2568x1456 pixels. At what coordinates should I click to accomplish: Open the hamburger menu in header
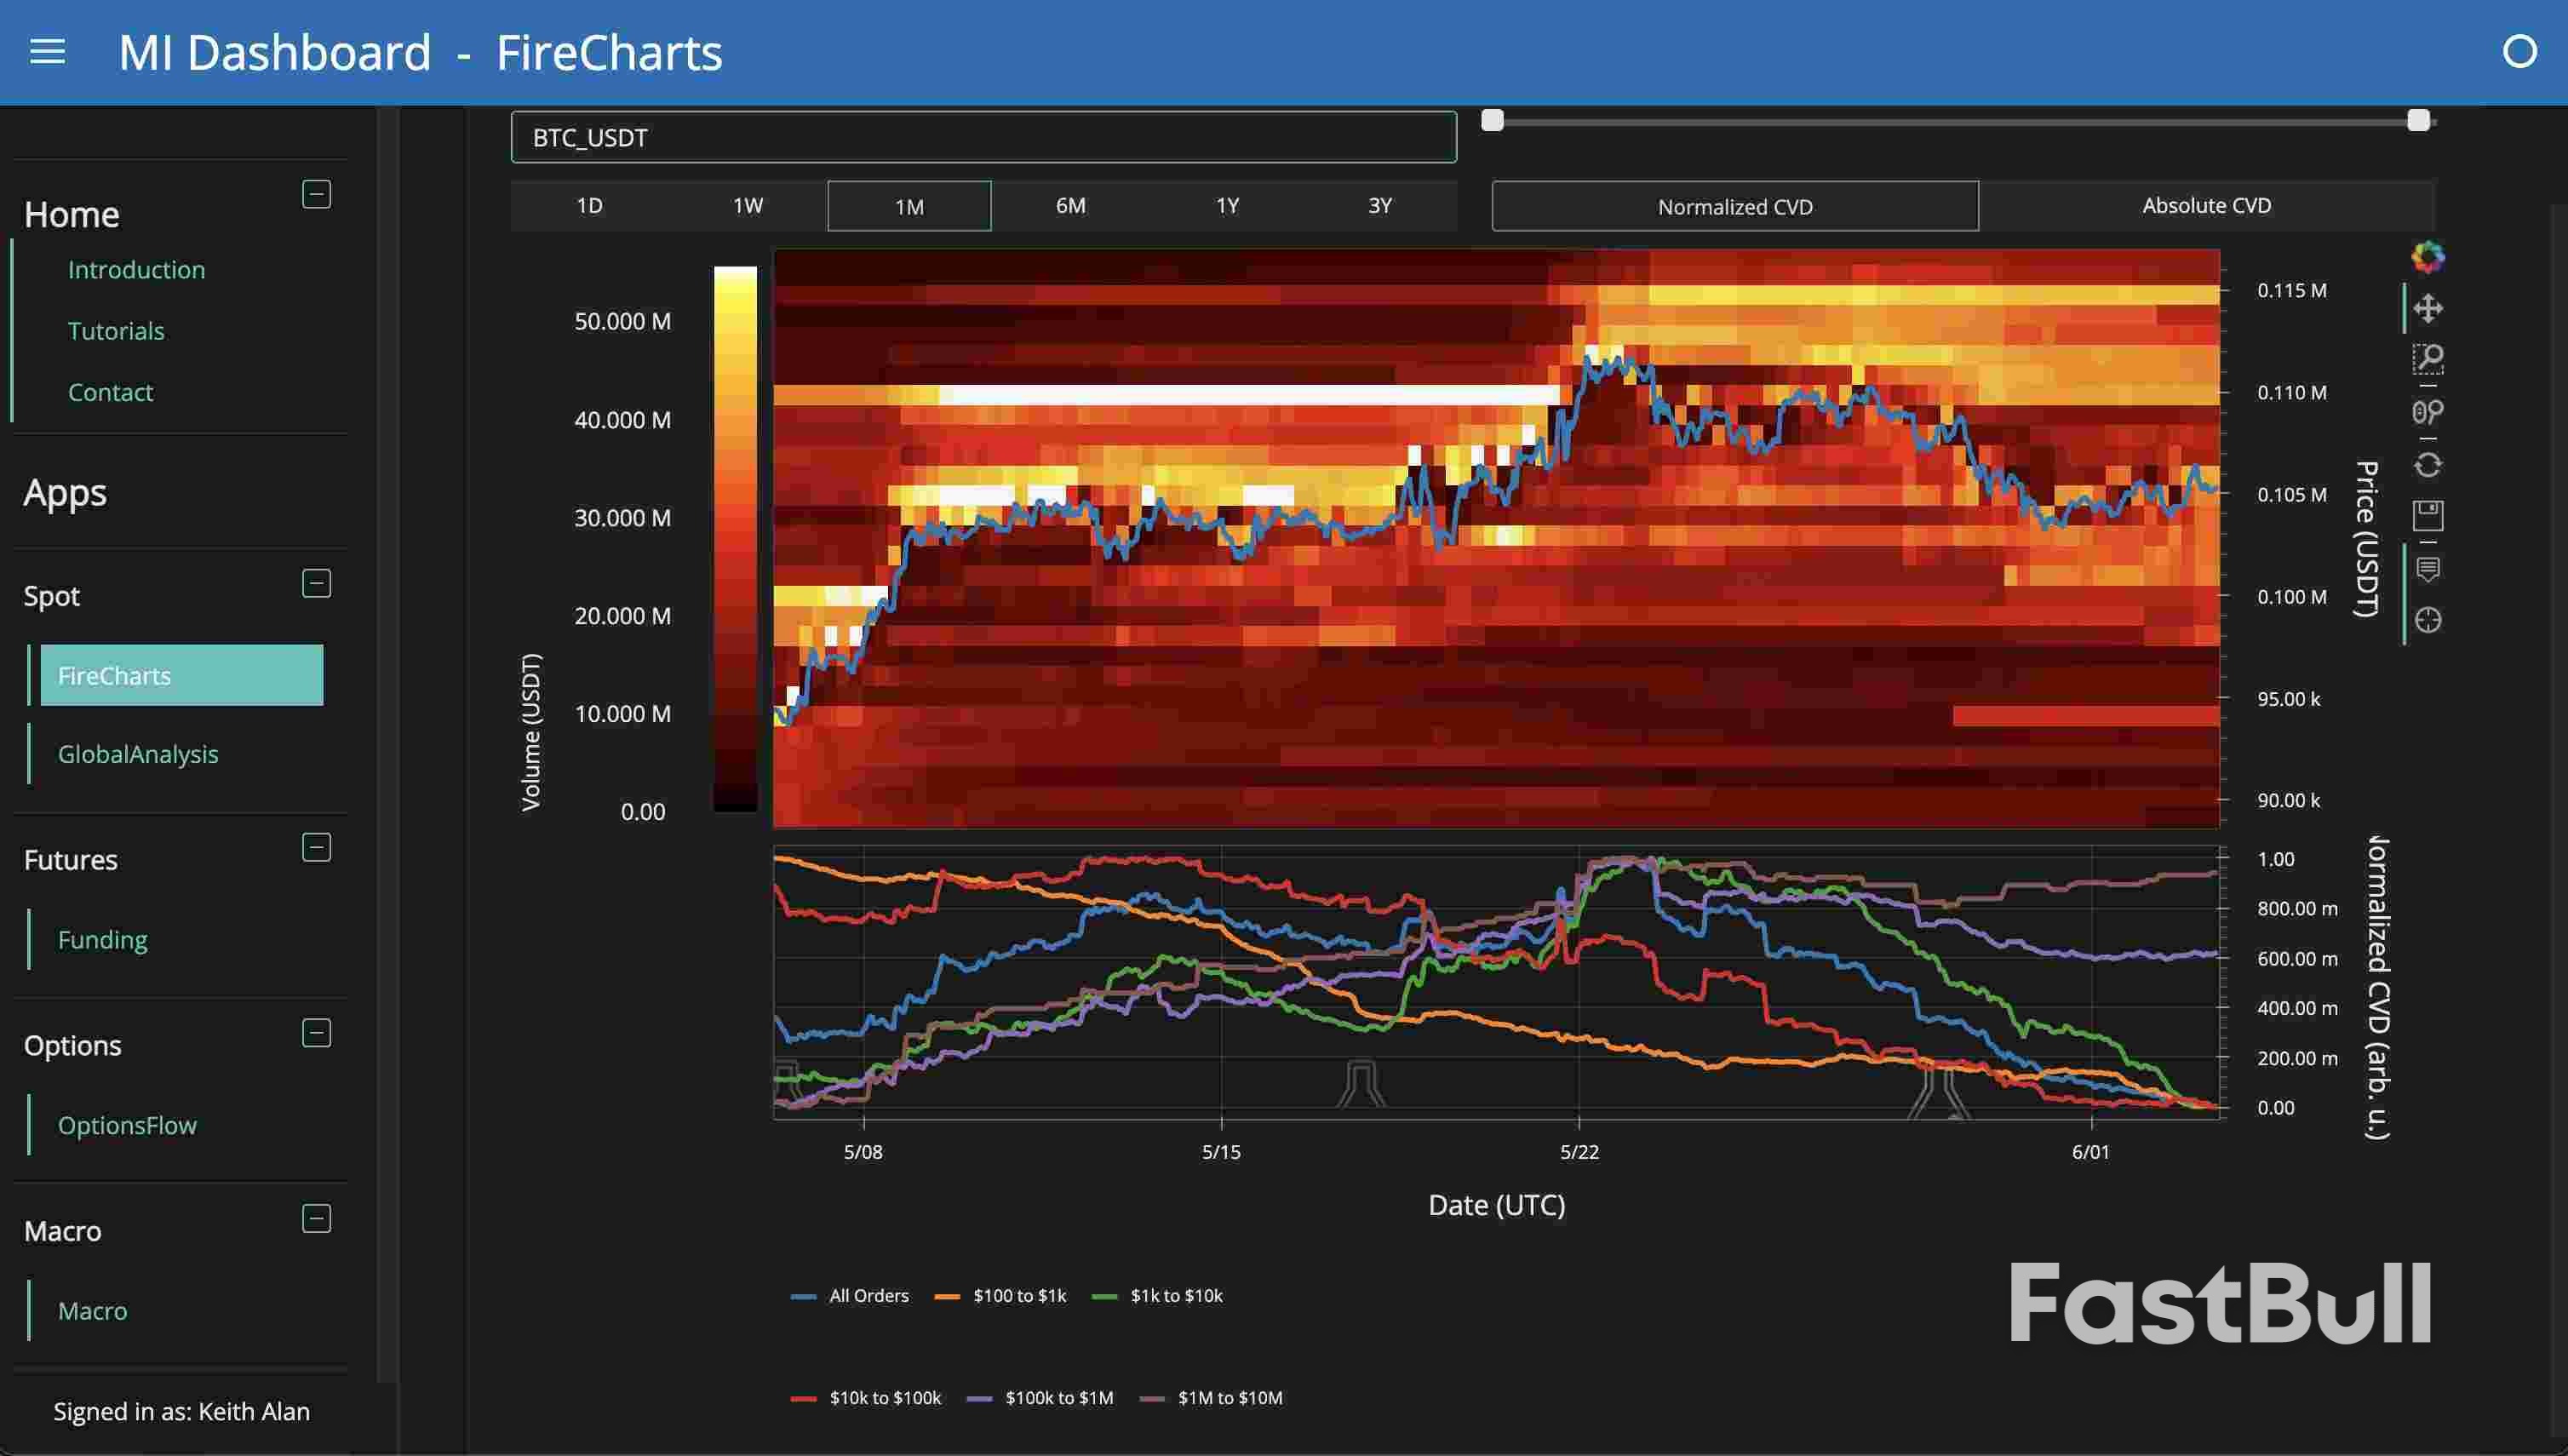pyautogui.click(x=47, y=52)
